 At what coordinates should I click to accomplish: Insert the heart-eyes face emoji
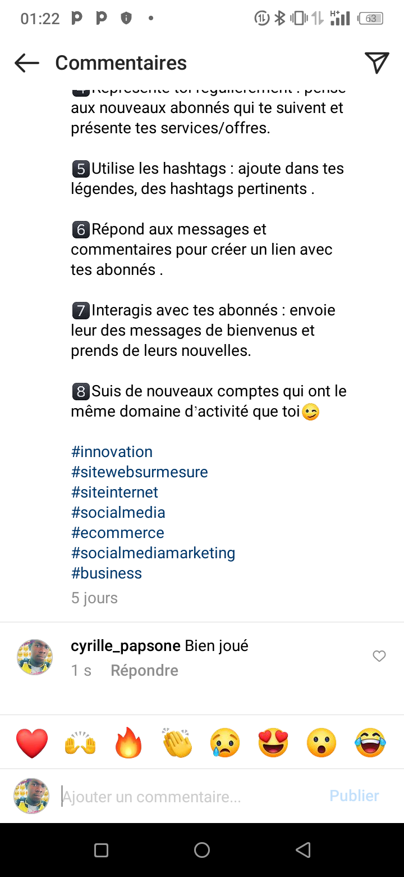coord(273,743)
